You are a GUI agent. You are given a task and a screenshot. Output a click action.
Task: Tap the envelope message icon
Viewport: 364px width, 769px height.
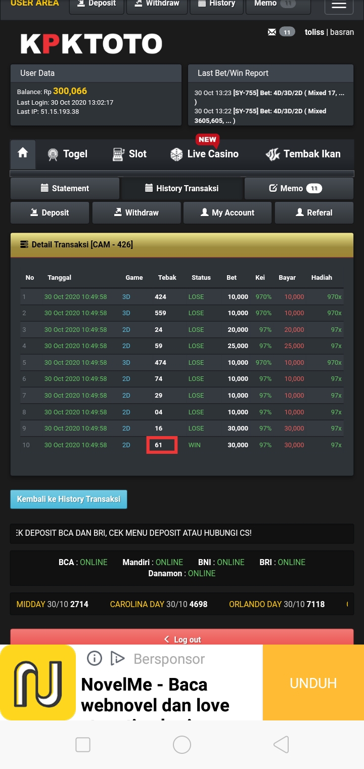(x=272, y=32)
